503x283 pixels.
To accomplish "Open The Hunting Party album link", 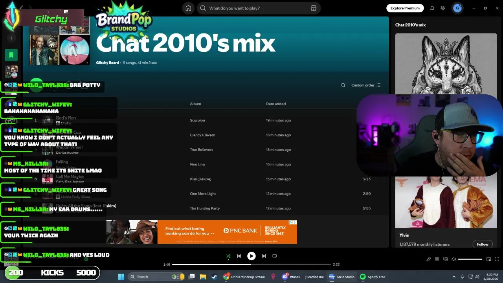I will 205,208.
